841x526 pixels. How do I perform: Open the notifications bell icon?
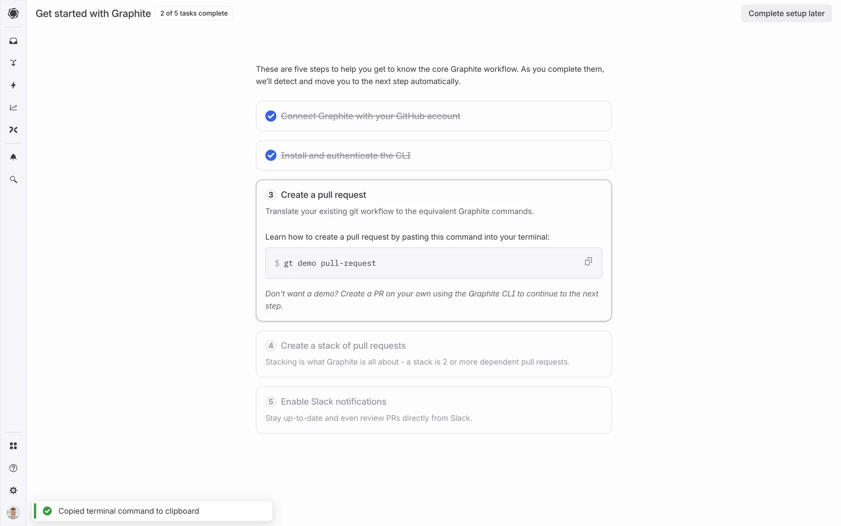[x=13, y=157]
